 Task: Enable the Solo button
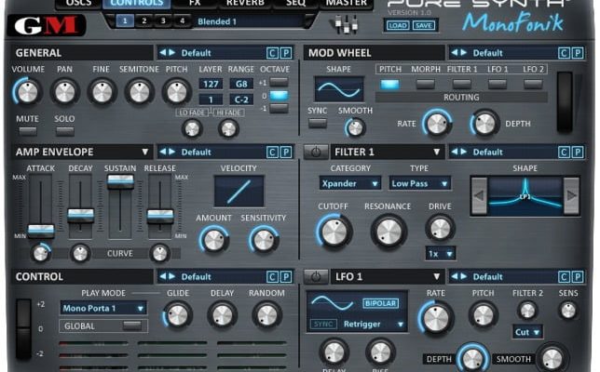click(x=64, y=131)
